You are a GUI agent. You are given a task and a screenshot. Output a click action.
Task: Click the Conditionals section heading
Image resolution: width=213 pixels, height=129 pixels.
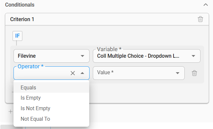pos(20,5)
